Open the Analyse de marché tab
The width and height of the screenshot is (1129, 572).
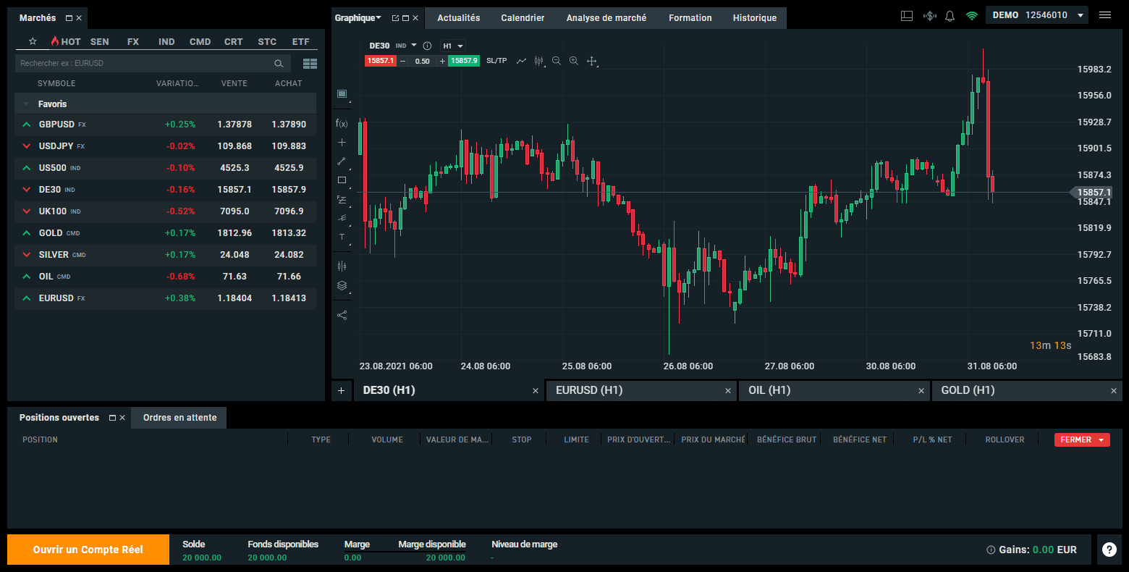coord(606,17)
